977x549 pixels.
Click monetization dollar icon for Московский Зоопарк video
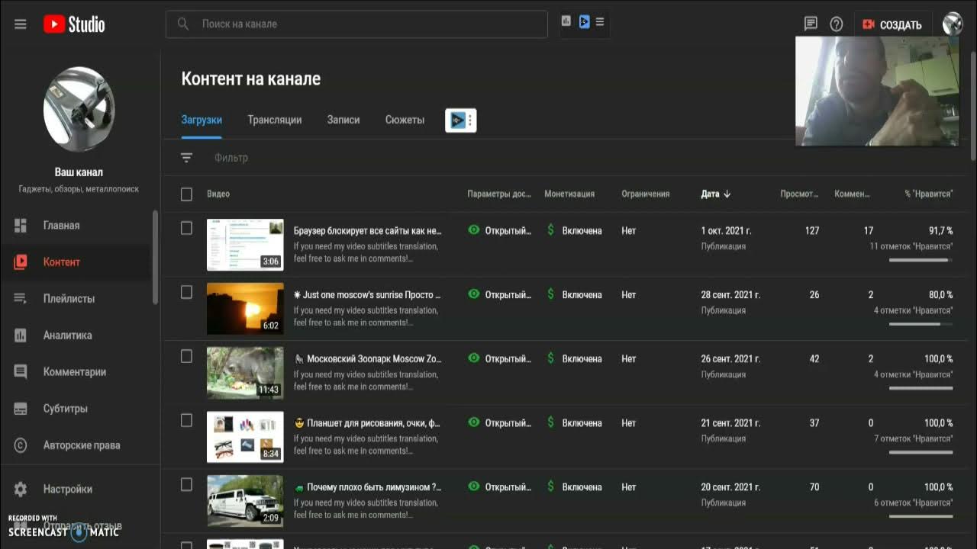click(x=550, y=358)
